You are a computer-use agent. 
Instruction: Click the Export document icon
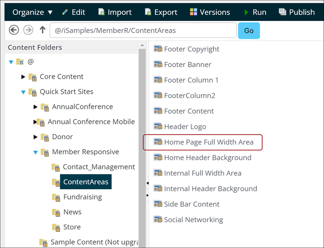[148, 12]
